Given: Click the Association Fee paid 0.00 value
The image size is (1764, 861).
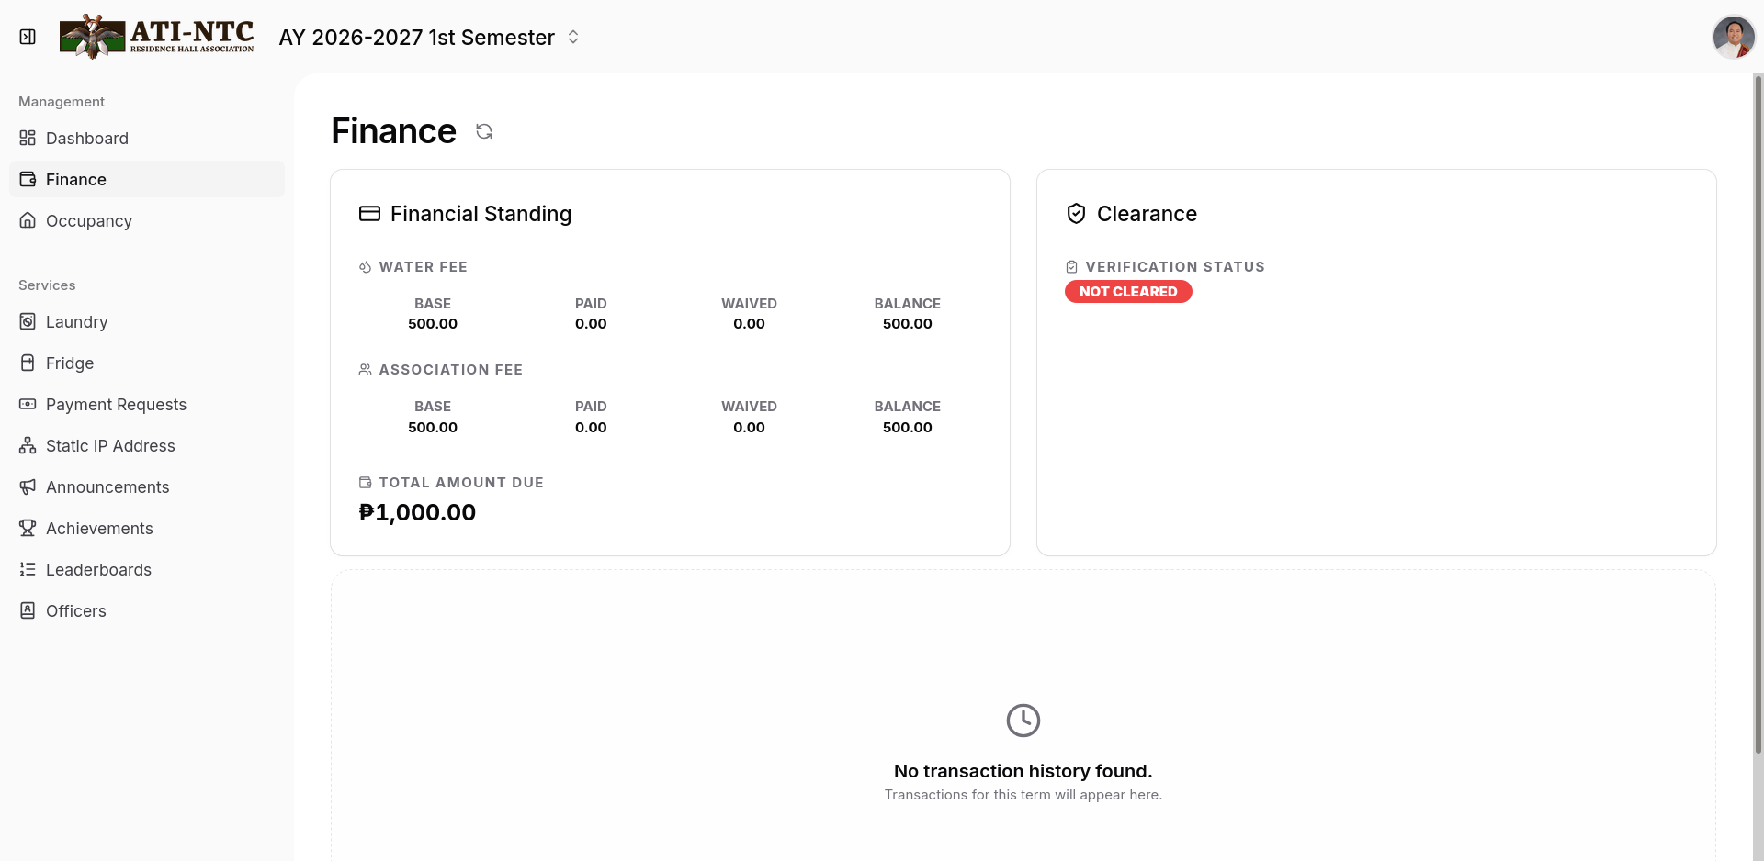Looking at the screenshot, I should (591, 428).
